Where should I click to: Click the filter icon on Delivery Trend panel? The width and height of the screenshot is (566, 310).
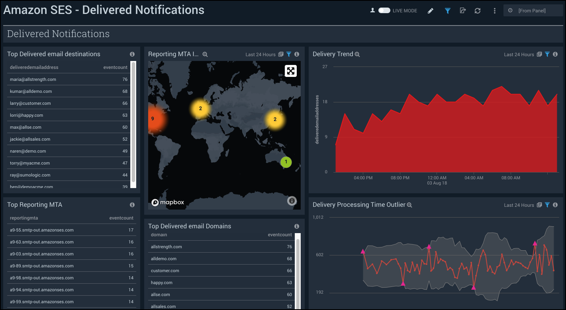pos(547,55)
